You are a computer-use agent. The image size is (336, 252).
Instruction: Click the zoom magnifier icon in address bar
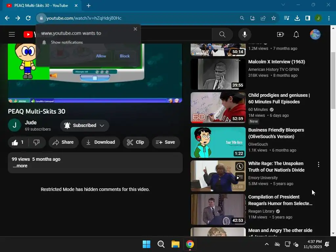pos(242,18)
